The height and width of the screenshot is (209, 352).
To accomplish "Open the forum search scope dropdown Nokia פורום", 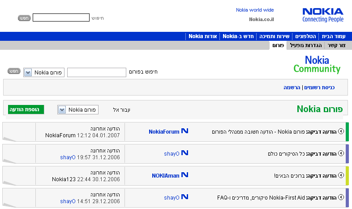I will [x=44, y=73].
